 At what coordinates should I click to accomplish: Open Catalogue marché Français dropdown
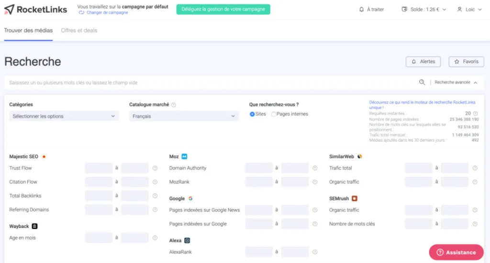pyautogui.click(x=184, y=116)
